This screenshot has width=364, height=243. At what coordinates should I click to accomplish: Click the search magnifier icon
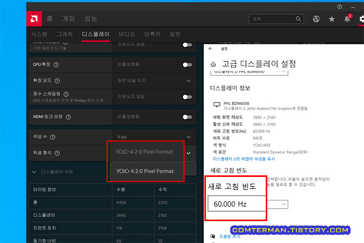point(298,19)
